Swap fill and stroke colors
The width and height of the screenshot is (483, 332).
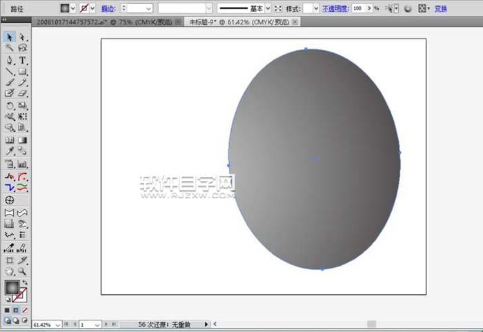pyautogui.click(x=25, y=282)
